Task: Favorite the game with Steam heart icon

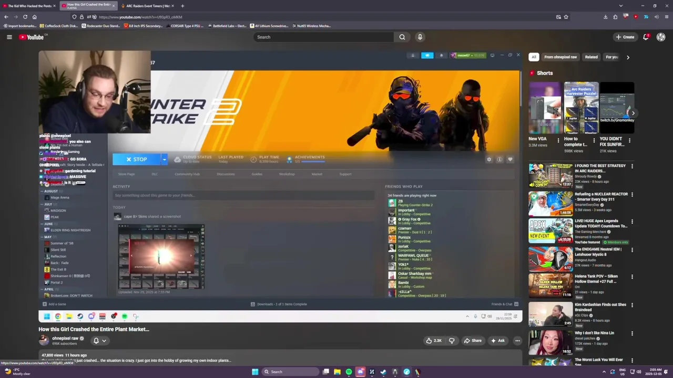Action: tap(510, 159)
